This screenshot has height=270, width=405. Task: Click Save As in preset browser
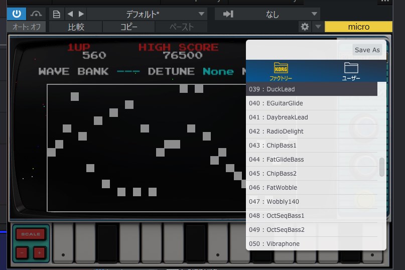367,50
